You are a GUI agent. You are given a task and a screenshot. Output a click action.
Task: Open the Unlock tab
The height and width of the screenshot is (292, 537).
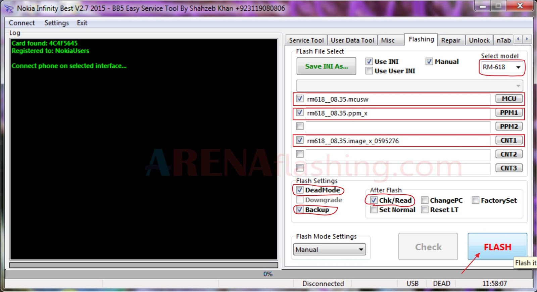tap(479, 40)
